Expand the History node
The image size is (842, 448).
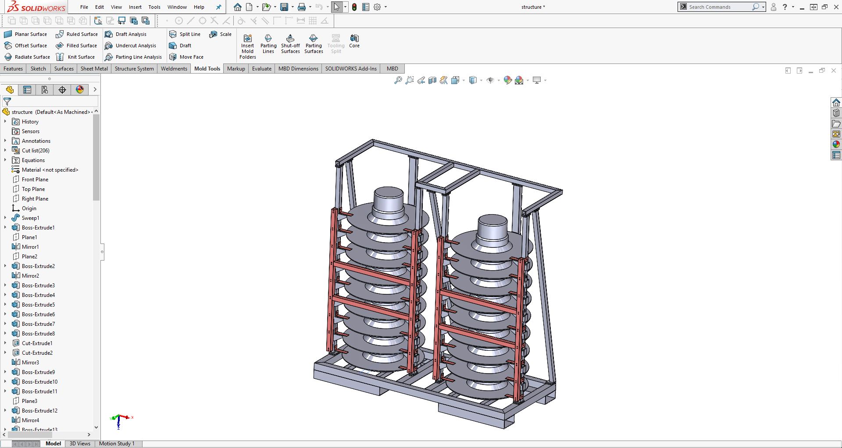5,121
